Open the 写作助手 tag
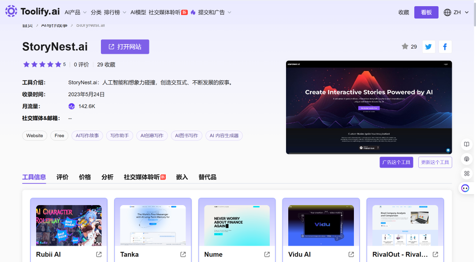Screen dimensions: 476x262 click(x=119, y=135)
